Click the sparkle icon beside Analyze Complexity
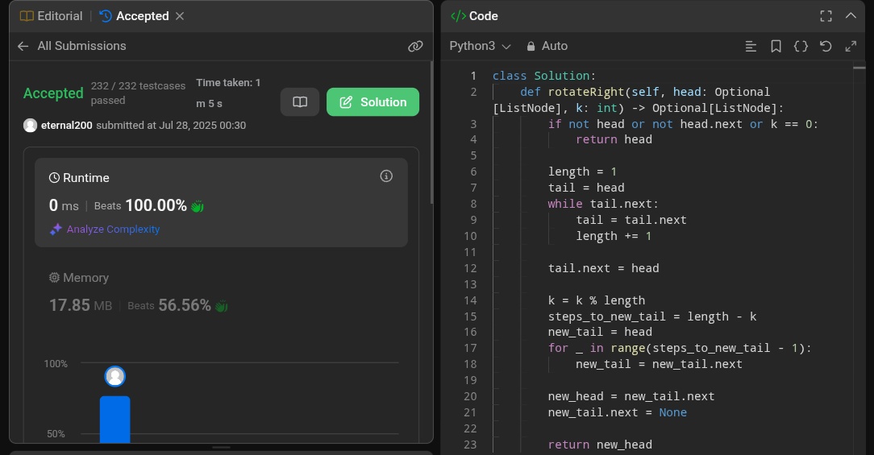The width and height of the screenshot is (874, 455). [56, 230]
